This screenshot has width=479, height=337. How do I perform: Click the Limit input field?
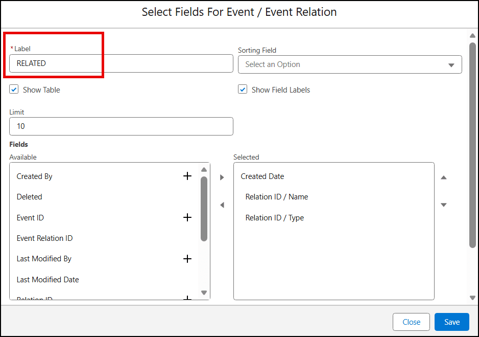pos(121,126)
